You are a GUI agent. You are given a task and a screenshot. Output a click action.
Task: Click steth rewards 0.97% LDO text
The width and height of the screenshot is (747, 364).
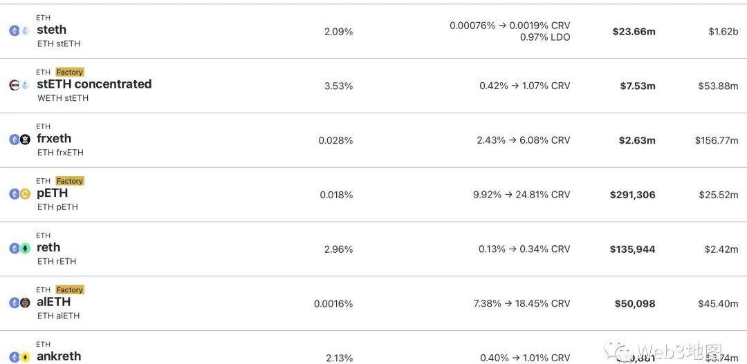[546, 37]
